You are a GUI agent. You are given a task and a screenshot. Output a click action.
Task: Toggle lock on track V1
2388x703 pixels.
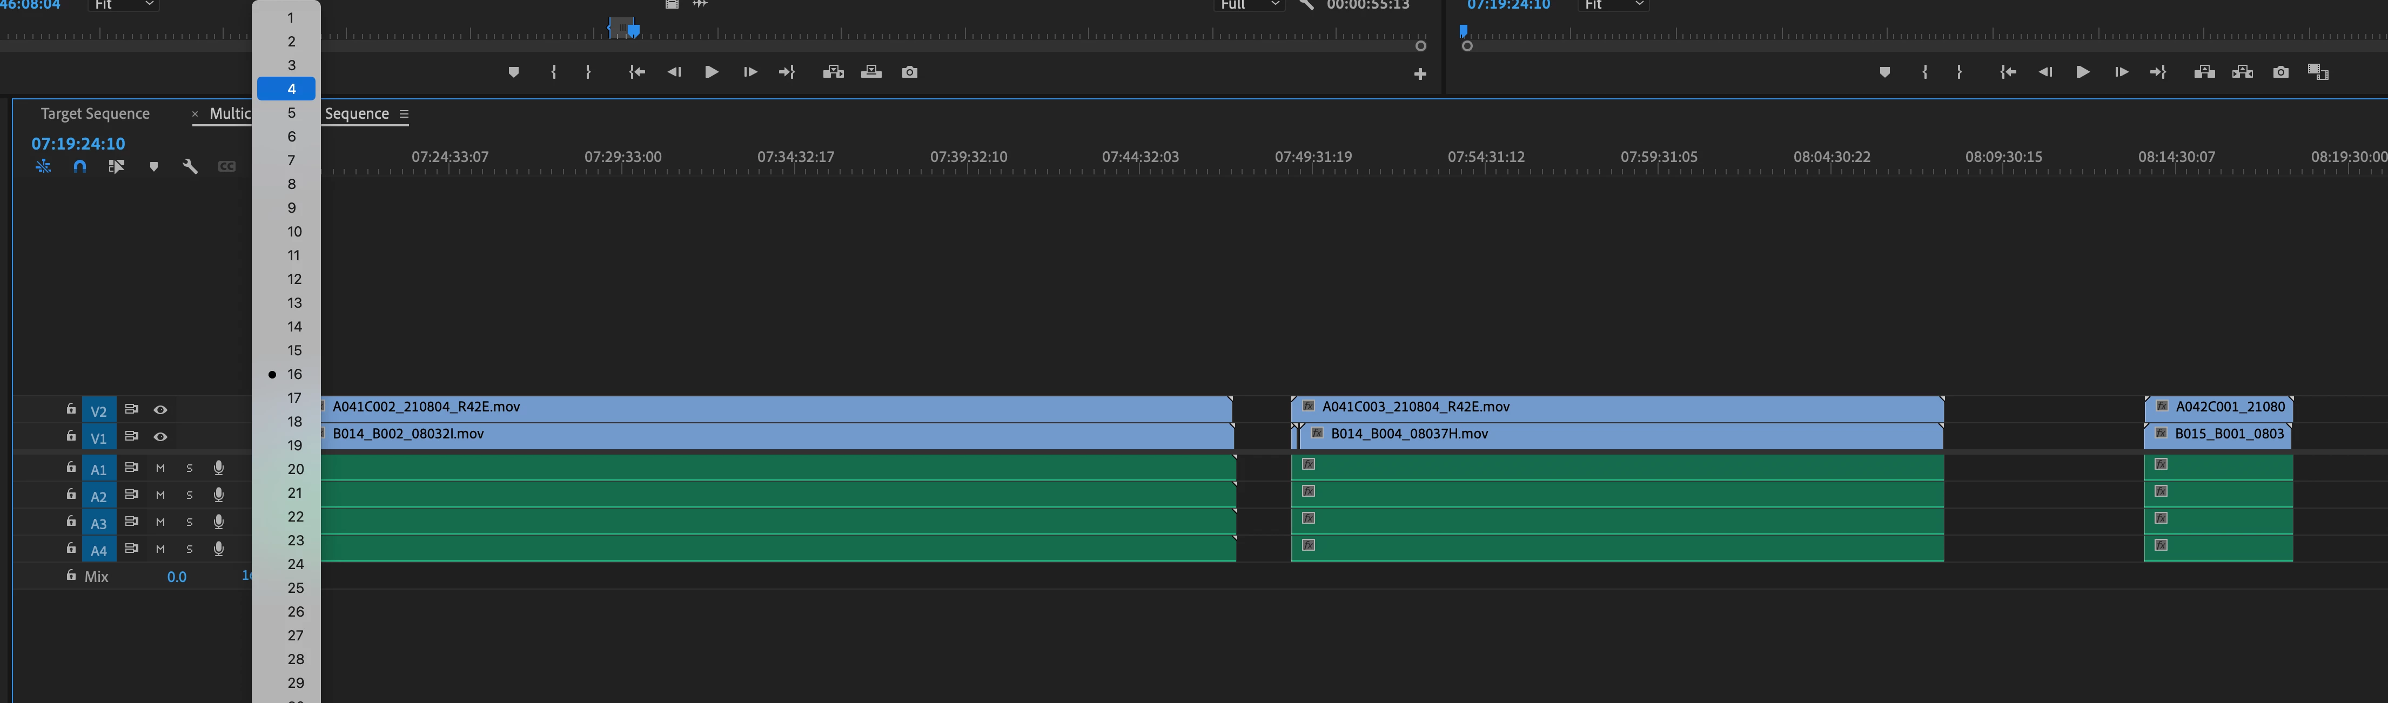click(70, 435)
